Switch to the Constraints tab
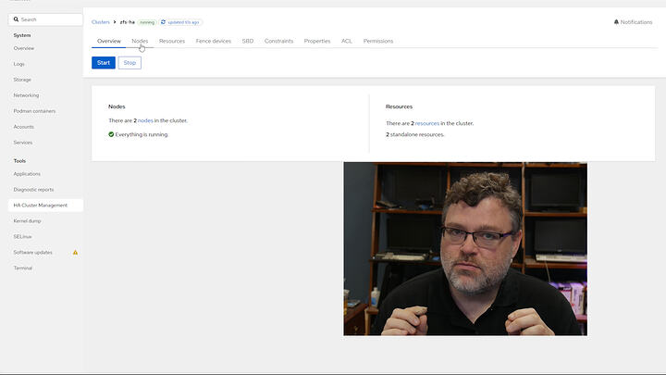 [x=278, y=42]
